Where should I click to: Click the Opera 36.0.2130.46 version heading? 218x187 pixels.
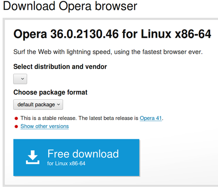tap(112, 34)
